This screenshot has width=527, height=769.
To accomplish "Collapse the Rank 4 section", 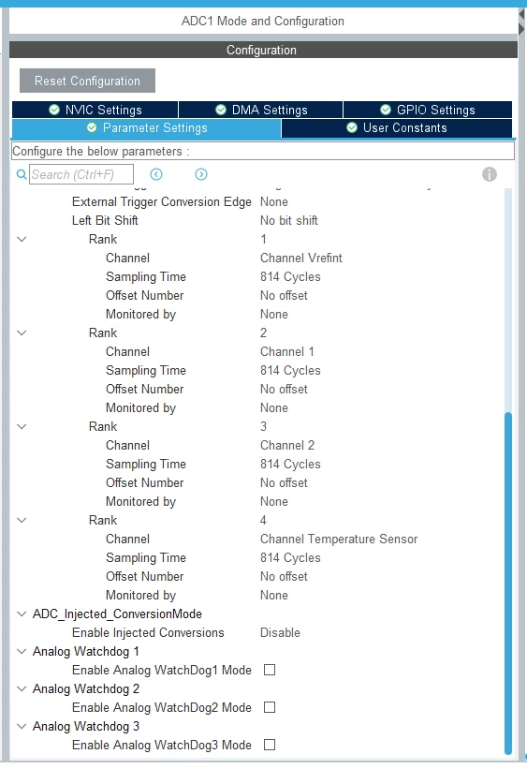I will 22,521.
